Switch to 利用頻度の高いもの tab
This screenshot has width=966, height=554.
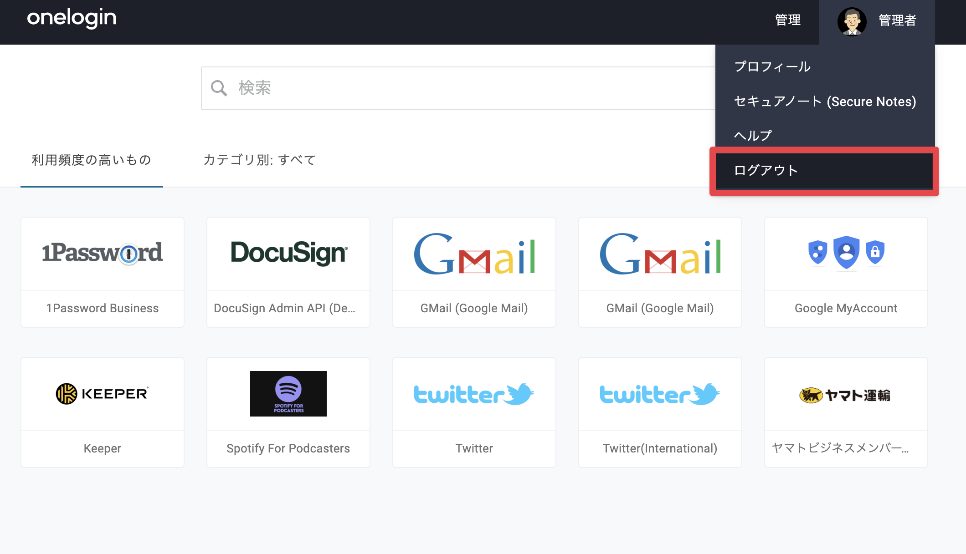92,160
